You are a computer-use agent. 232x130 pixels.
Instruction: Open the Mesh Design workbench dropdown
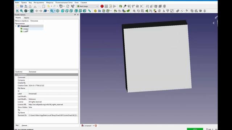88,6
